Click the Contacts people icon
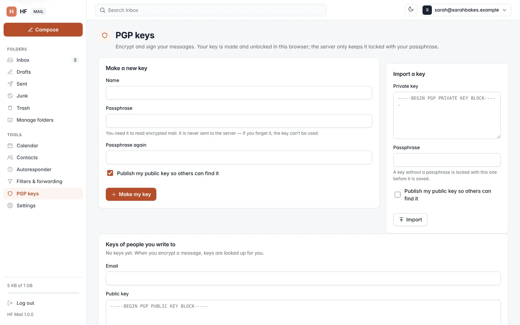The width and height of the screenshot is (520, 325). click(x=10, y=157)
